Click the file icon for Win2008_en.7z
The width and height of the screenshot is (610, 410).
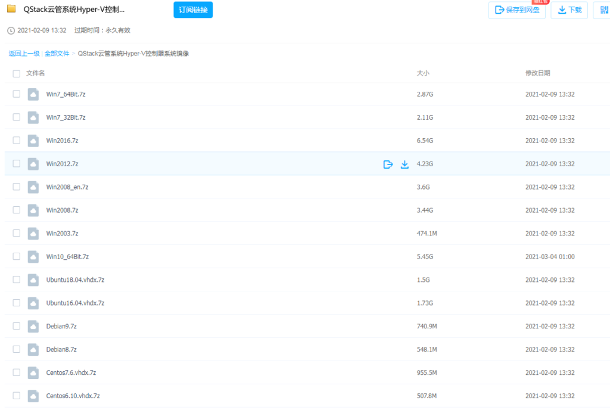(33, 187)
